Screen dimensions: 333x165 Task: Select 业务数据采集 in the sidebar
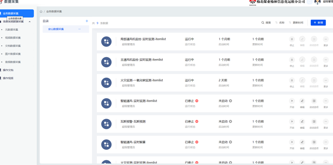point(17,13)
